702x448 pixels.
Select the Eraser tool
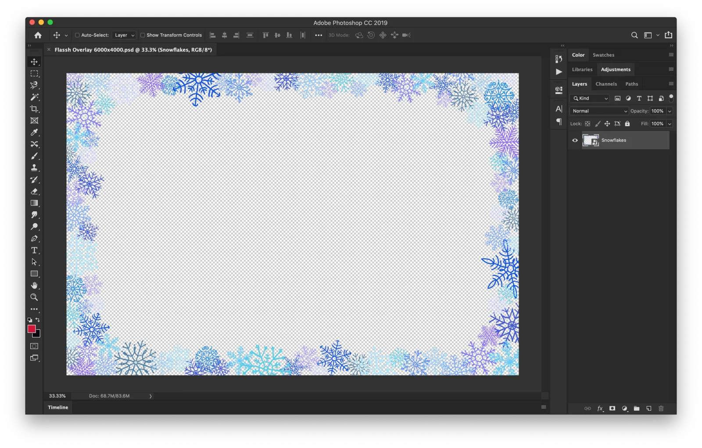[34, 191]
